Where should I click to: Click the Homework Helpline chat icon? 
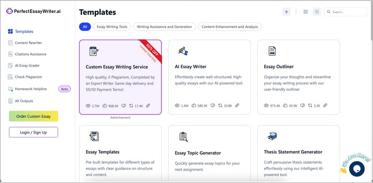coord(10,89)
